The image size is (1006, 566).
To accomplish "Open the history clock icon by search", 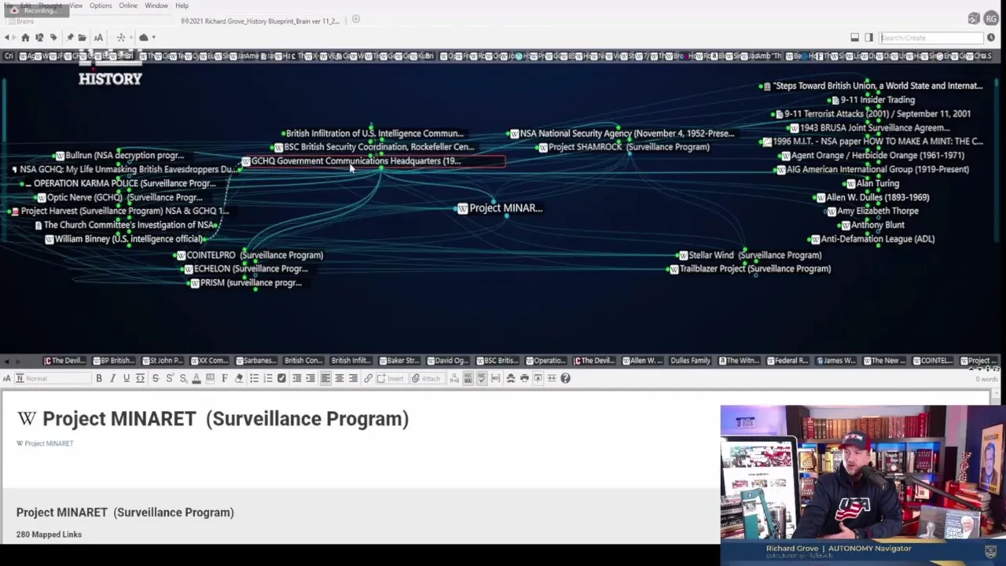I will tap(990, 38).
